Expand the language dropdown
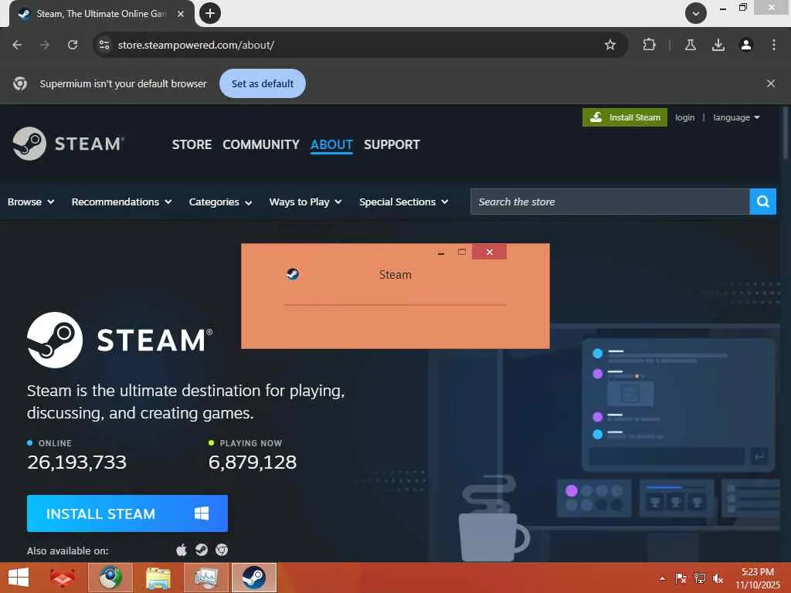791x593 pixels. [736, 117]
